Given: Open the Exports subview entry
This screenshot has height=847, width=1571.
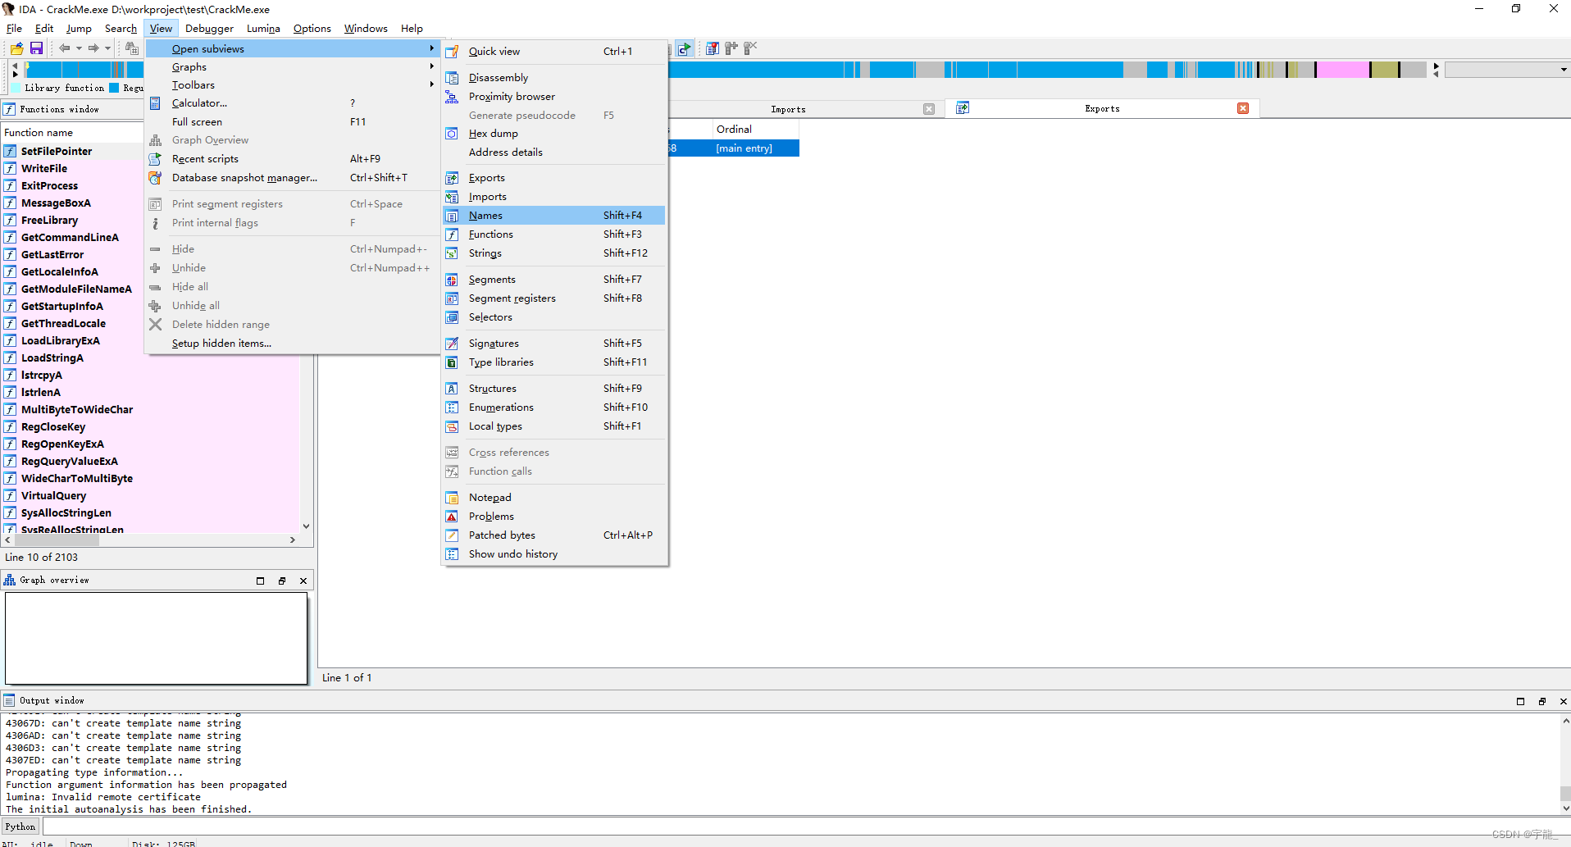Looking at the screenshot, I should (x=554, y=178).
